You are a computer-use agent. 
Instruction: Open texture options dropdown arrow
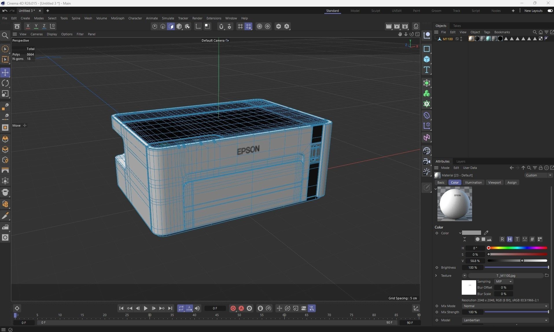464,276
